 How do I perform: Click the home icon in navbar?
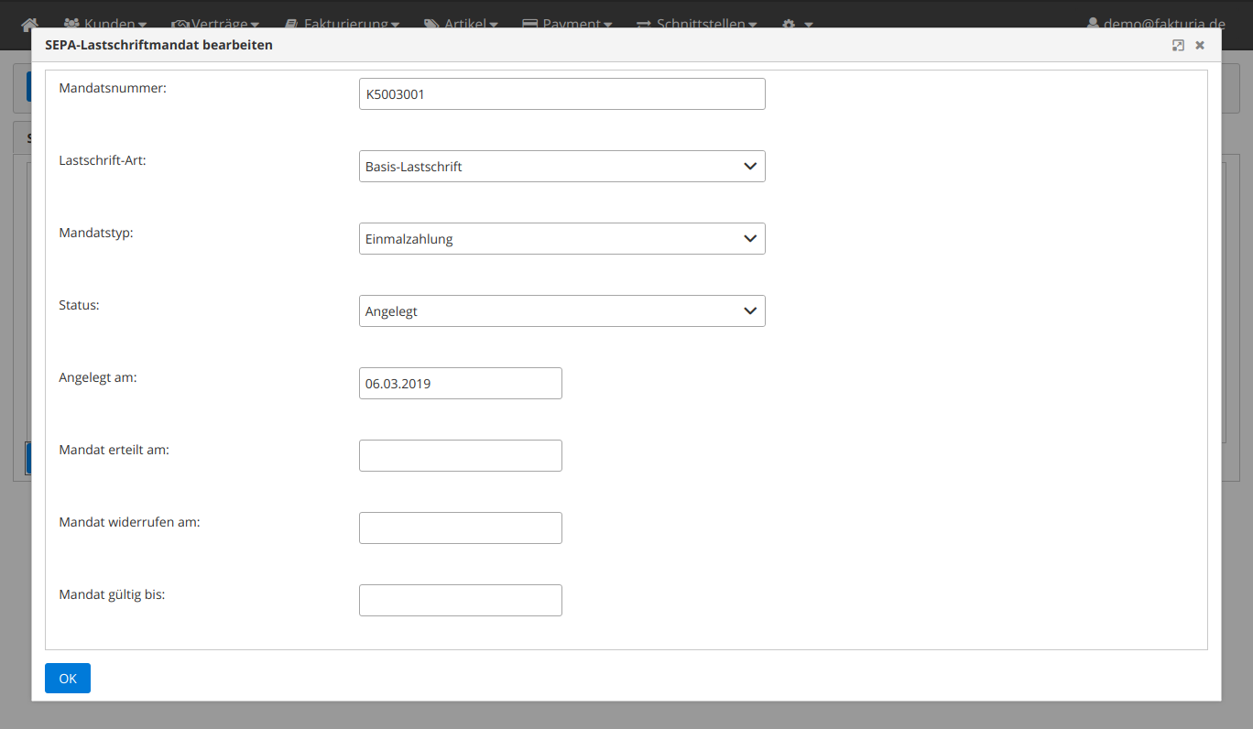coord(30,23)
